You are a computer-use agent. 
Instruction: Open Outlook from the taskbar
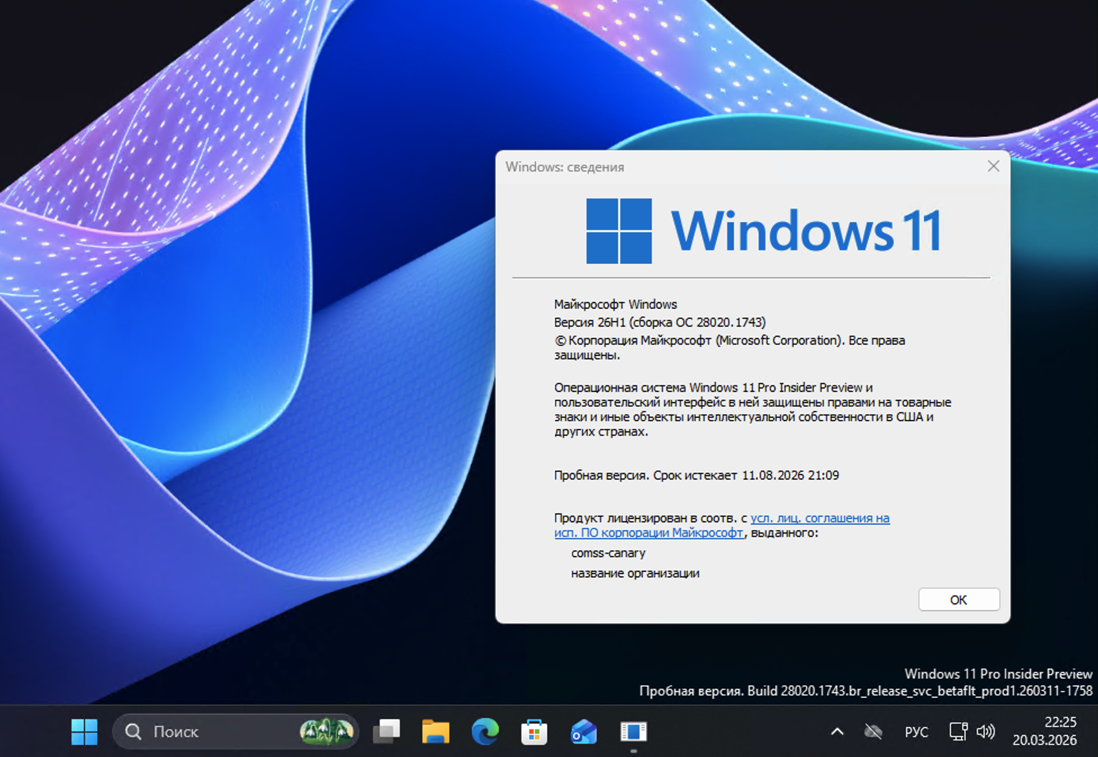pos(583,732)
